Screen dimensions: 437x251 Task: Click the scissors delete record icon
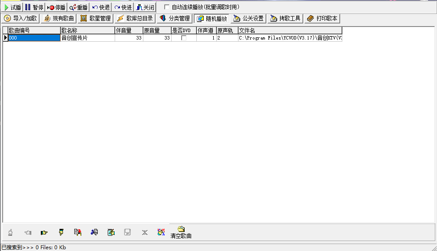[94, 232]
